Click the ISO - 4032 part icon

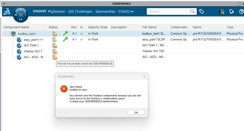(x=19, y=57)
